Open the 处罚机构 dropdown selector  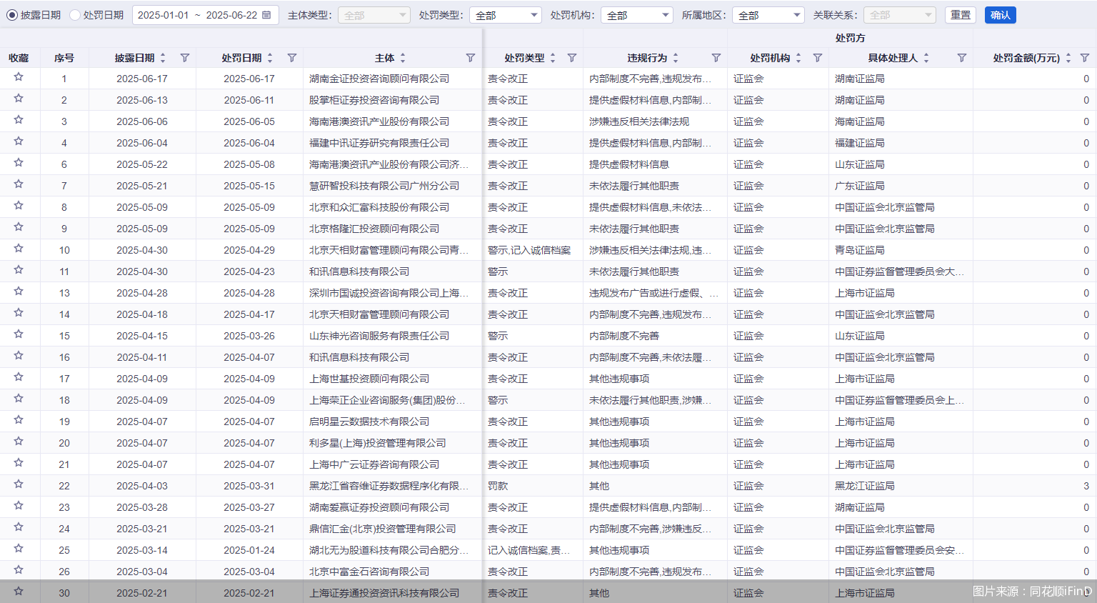pyautogui.click(x=637, y=15)
